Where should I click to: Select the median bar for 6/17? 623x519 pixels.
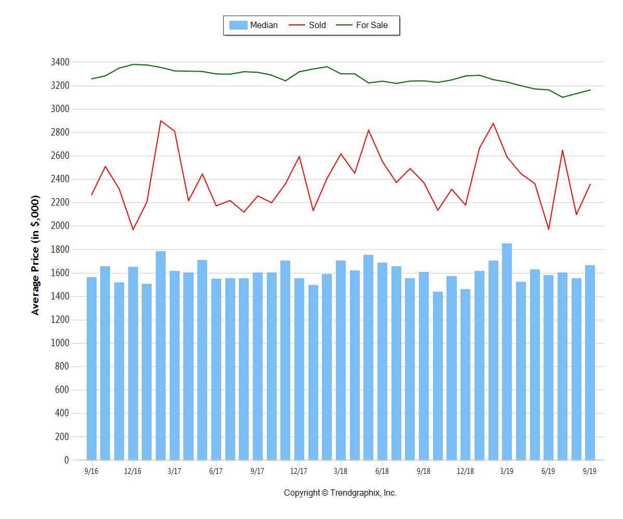pyautogui.click(x=216, y=370)
